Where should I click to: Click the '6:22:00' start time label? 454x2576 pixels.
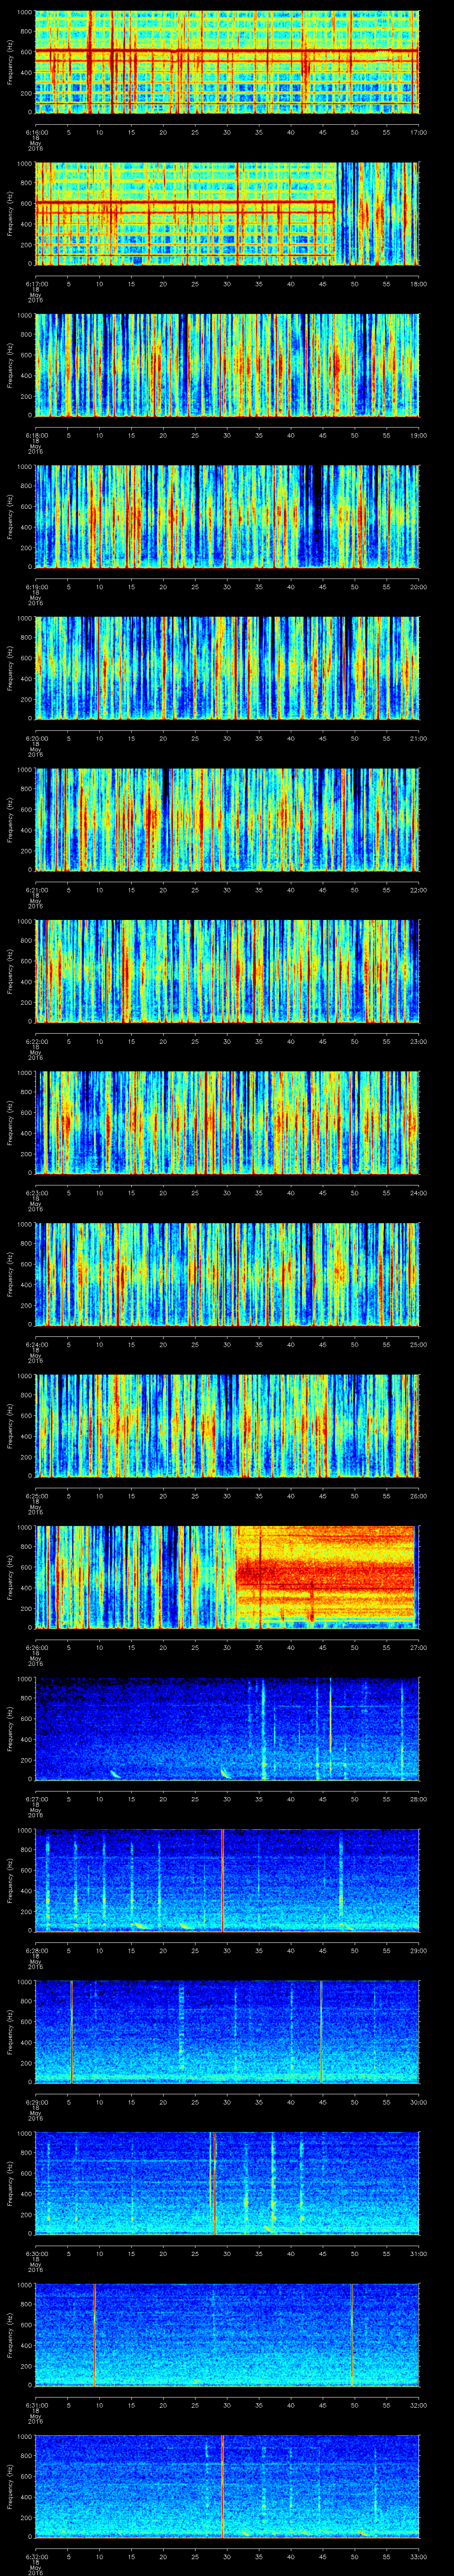point(36,1041)
